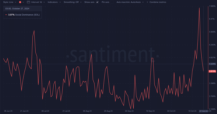
Task: Click the Combine metrics button
Action: [x=158, y=2]
